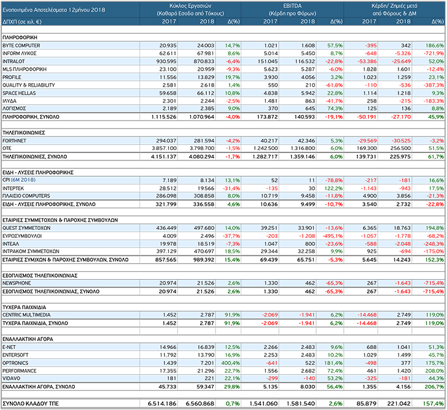Click ΠΛΗΡΟΦΟΡΙΚΗ total 2017 turnover 1.115.526
This screenshot has height=410, width=447.
coord(164,117)
